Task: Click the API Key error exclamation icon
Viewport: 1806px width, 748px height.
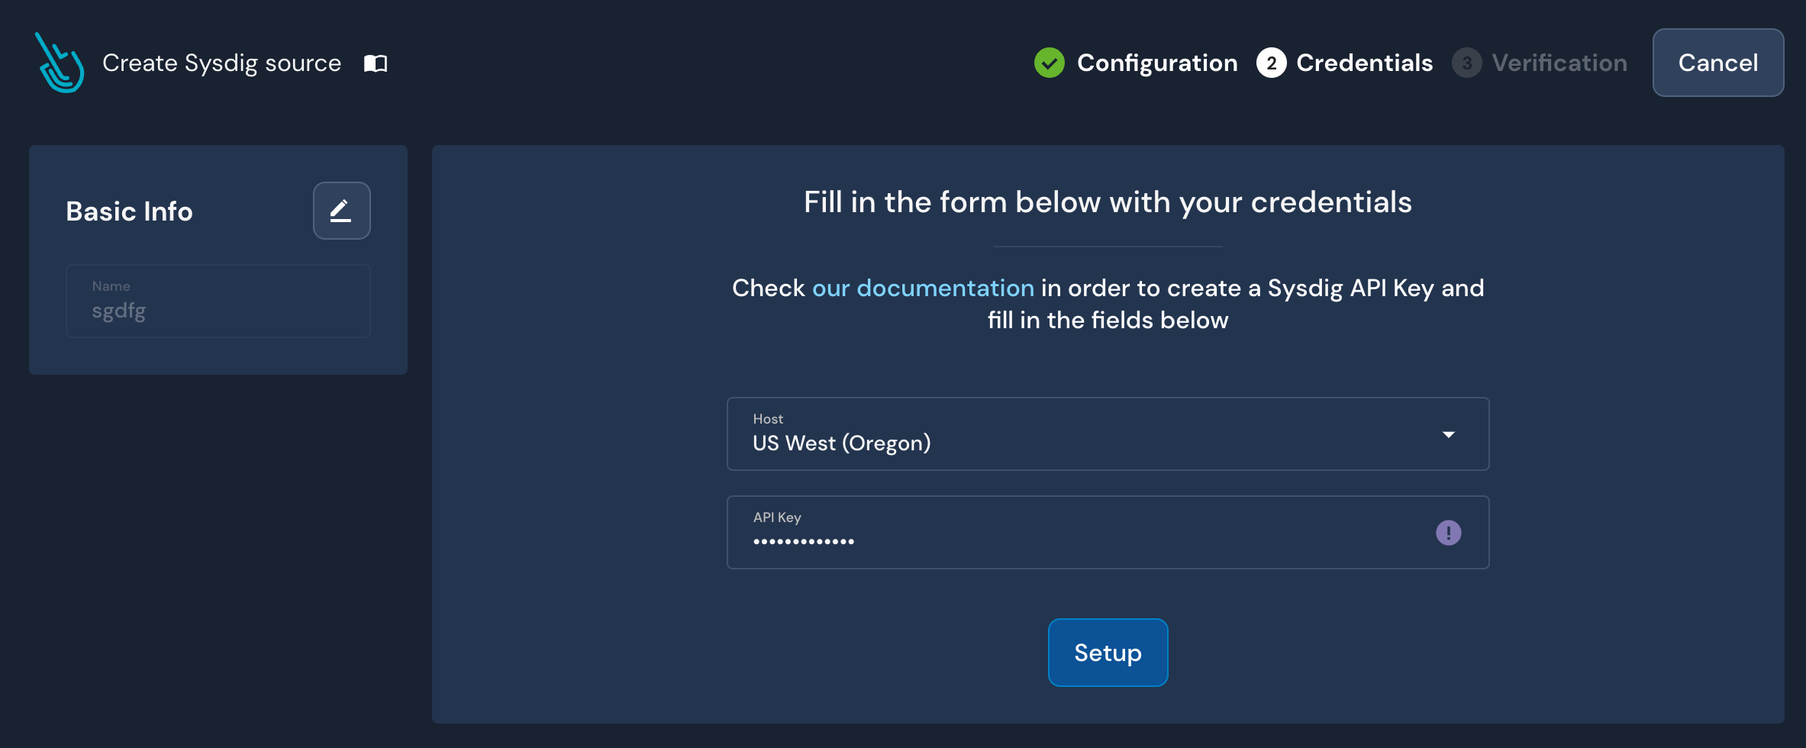Action: (x=1448, y=532)
